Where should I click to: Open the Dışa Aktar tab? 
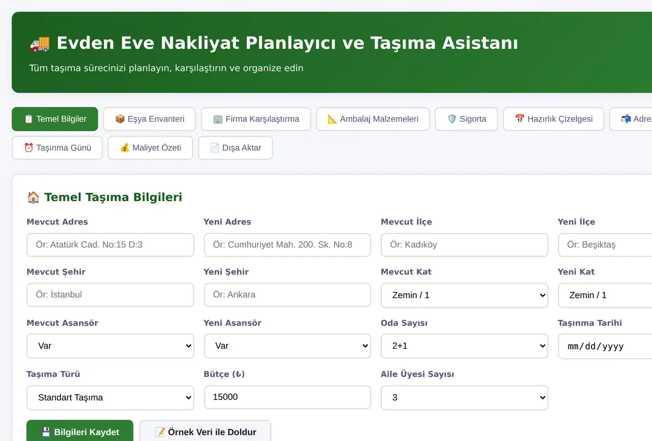coord(235,148)
